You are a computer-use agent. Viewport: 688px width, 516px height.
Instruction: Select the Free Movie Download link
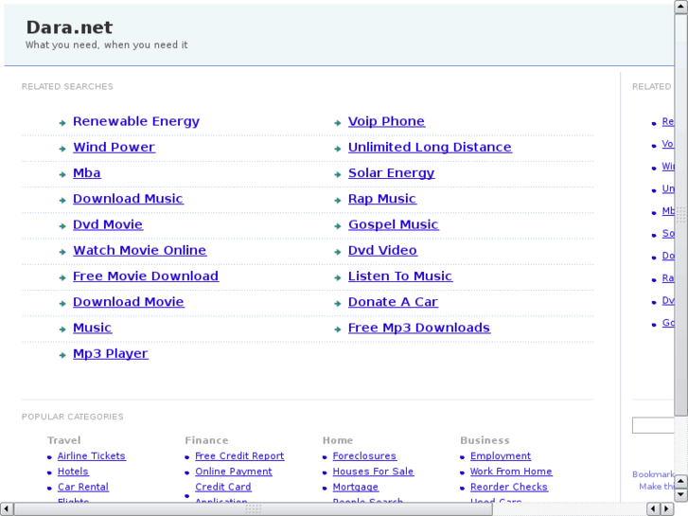(x=146, y=276)
